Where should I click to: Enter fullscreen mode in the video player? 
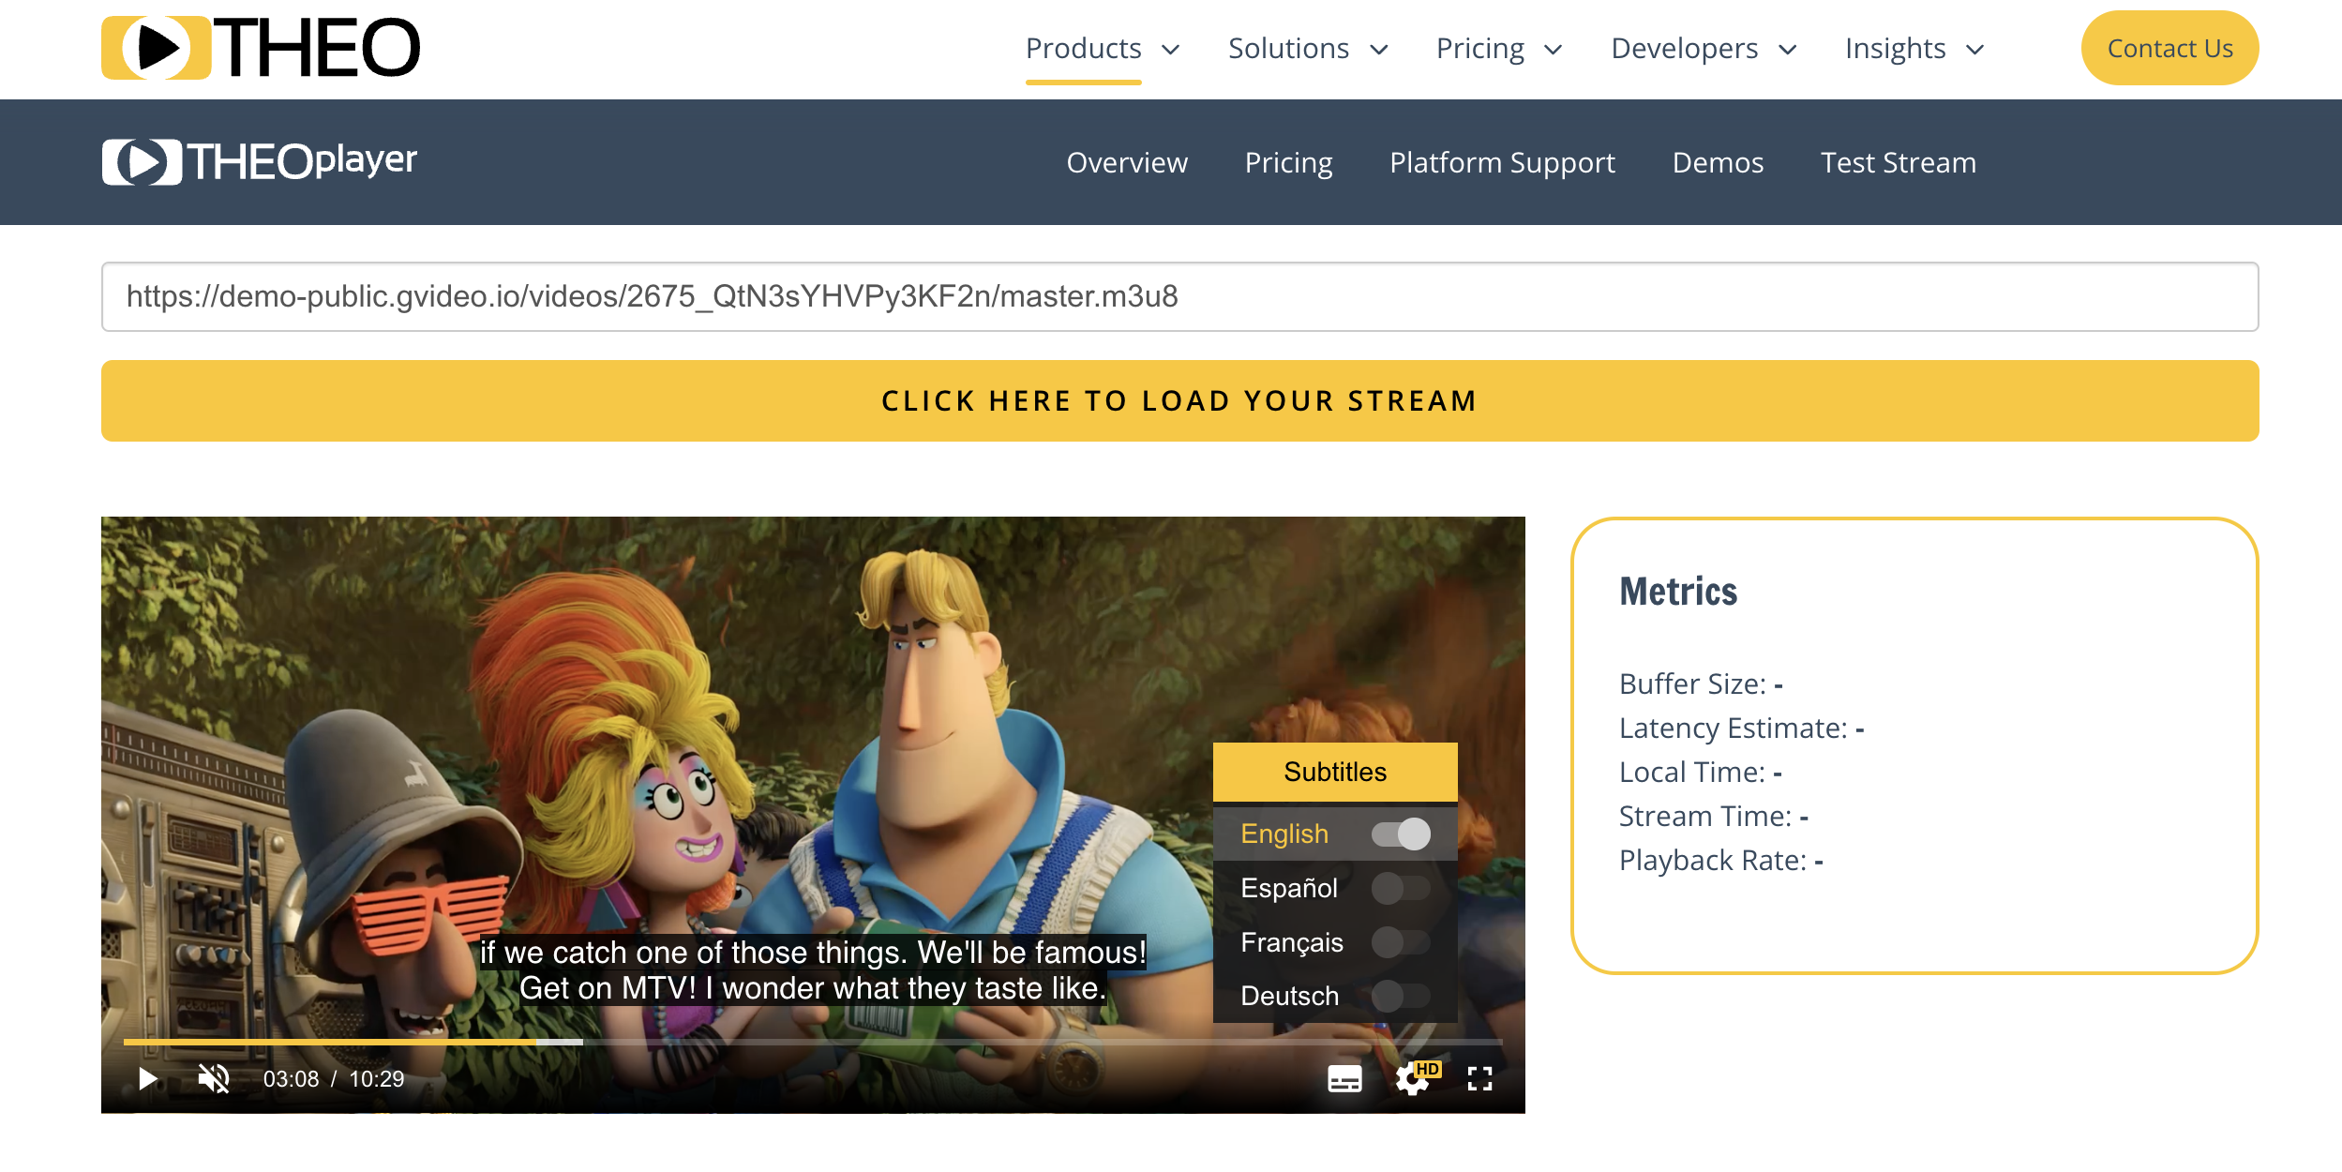pos(1479,1079)
